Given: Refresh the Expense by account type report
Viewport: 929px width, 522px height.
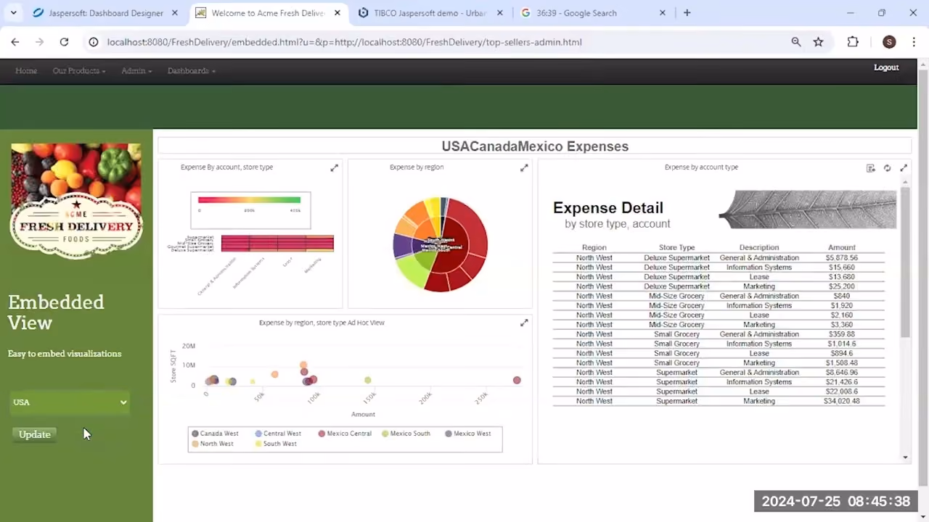Looking at the screenshot, I should click(887, 167).
